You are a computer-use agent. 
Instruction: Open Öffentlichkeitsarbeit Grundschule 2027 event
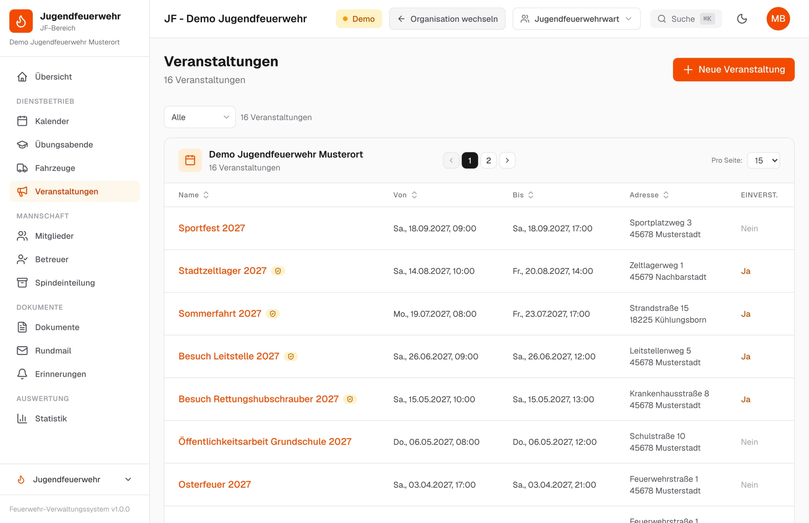point(265,442)
